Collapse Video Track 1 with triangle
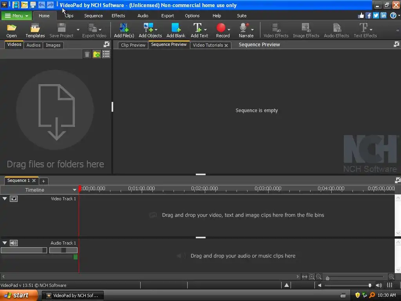 [5, 199]
